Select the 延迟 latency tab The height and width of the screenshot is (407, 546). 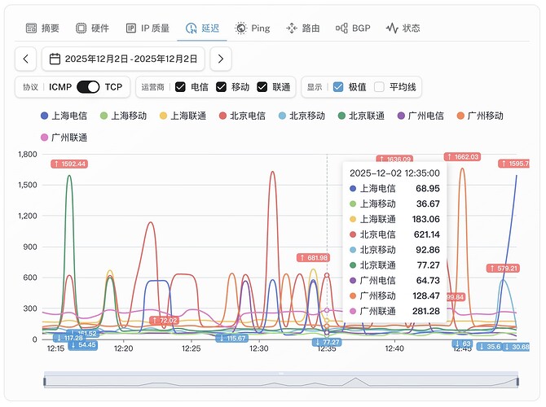[202, 28]
